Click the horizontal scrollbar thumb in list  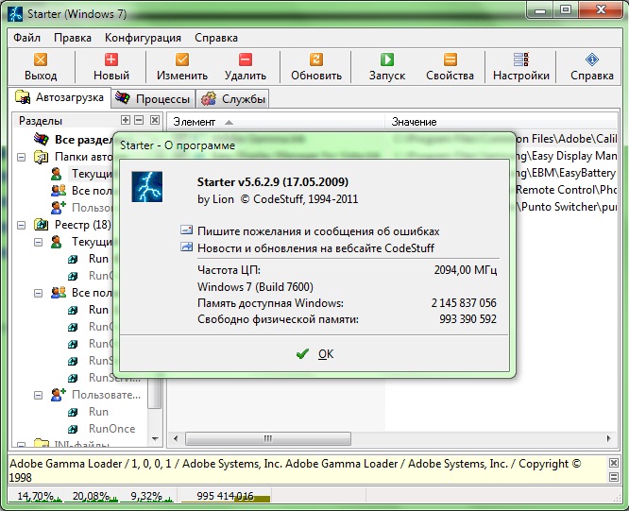268,438
